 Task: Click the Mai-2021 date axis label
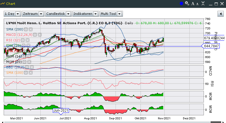pyautogui.click(x=16, y=118)
